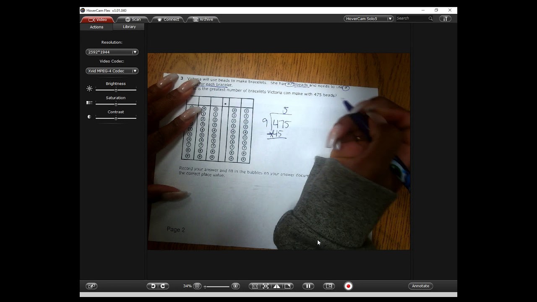Select the Actions panel tab
The width and height of the screenshot is (537, 302).
tap(96, 27)
